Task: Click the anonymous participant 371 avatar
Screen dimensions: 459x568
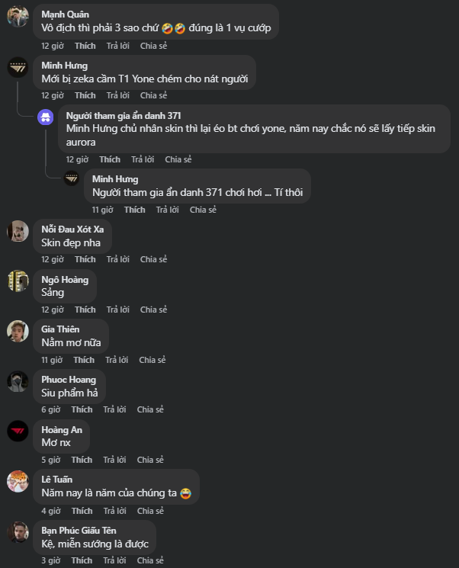Action: pyautogui.click(x=46, y=117)
